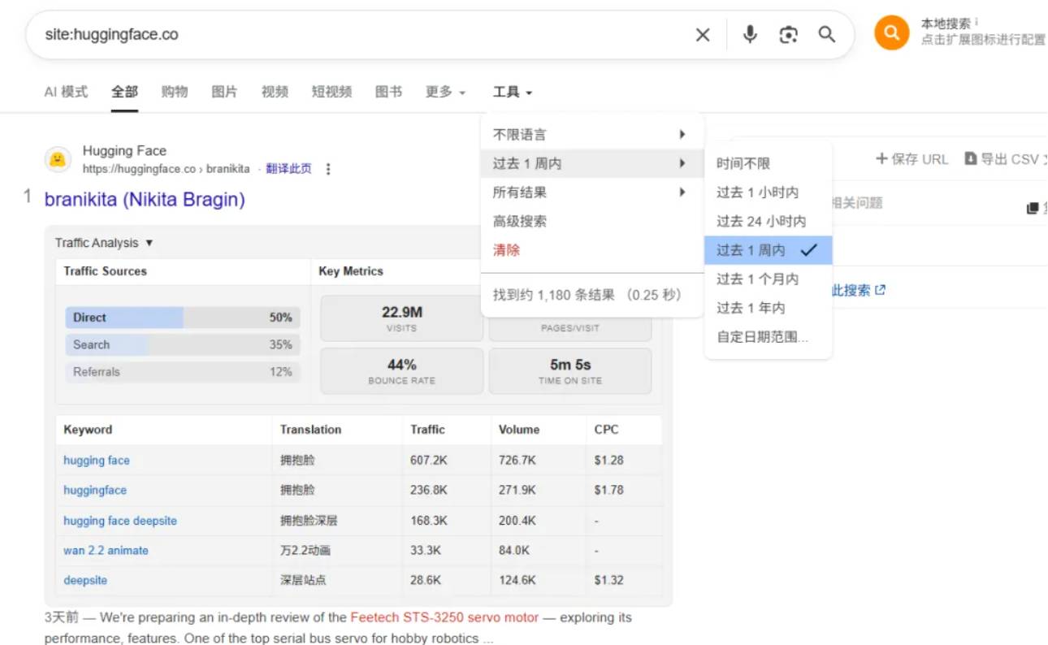Select the checked 过去 1 周内 option

coord(769,250)
